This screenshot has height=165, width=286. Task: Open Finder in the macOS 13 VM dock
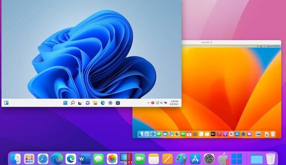(141, 134)
